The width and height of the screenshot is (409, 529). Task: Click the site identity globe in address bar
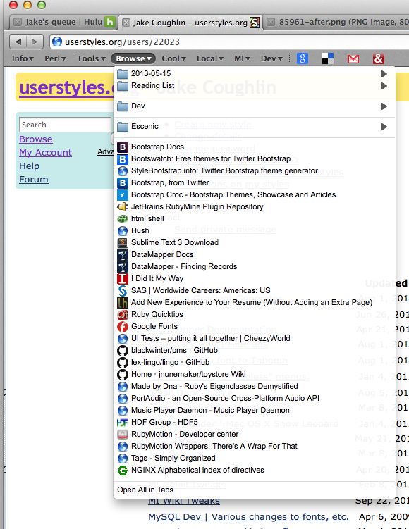click(57, 42)
